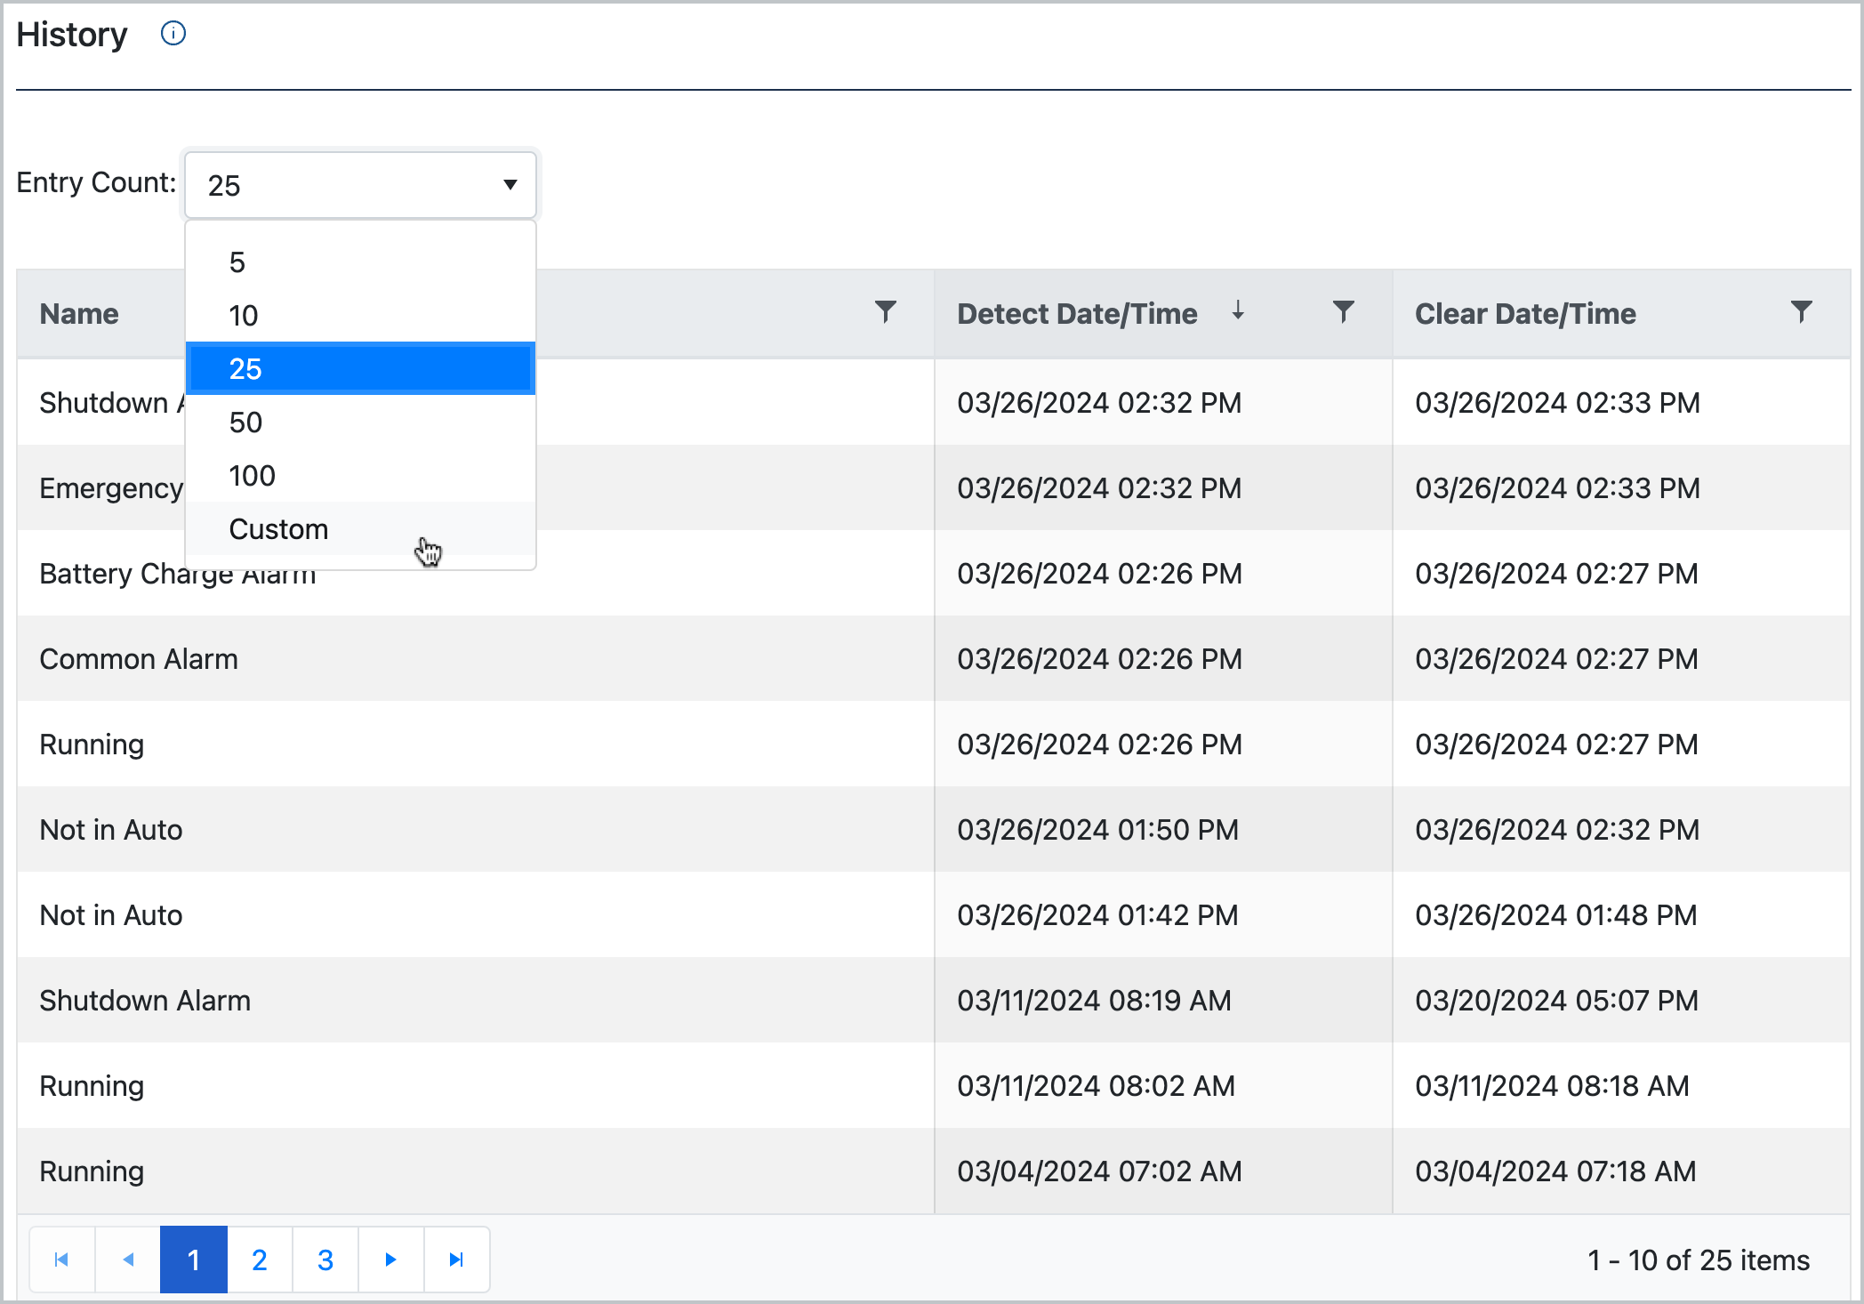Image resolution: width=1864 pixels, height=1304 pixels.
Task: Open the Name column filter
Action: [x=885, y=312]
